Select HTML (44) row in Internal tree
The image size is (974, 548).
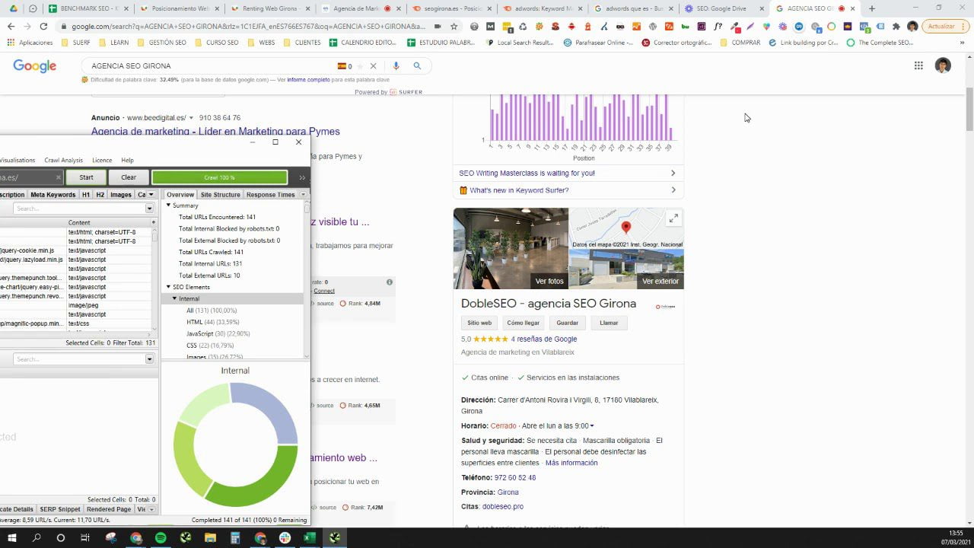[212, 322]
